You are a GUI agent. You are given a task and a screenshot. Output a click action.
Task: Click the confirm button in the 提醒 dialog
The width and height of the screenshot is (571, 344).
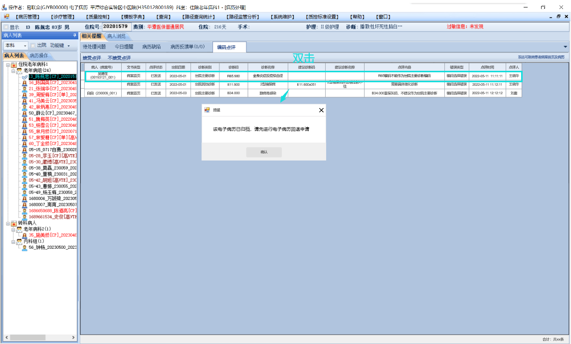coord(264,152)
